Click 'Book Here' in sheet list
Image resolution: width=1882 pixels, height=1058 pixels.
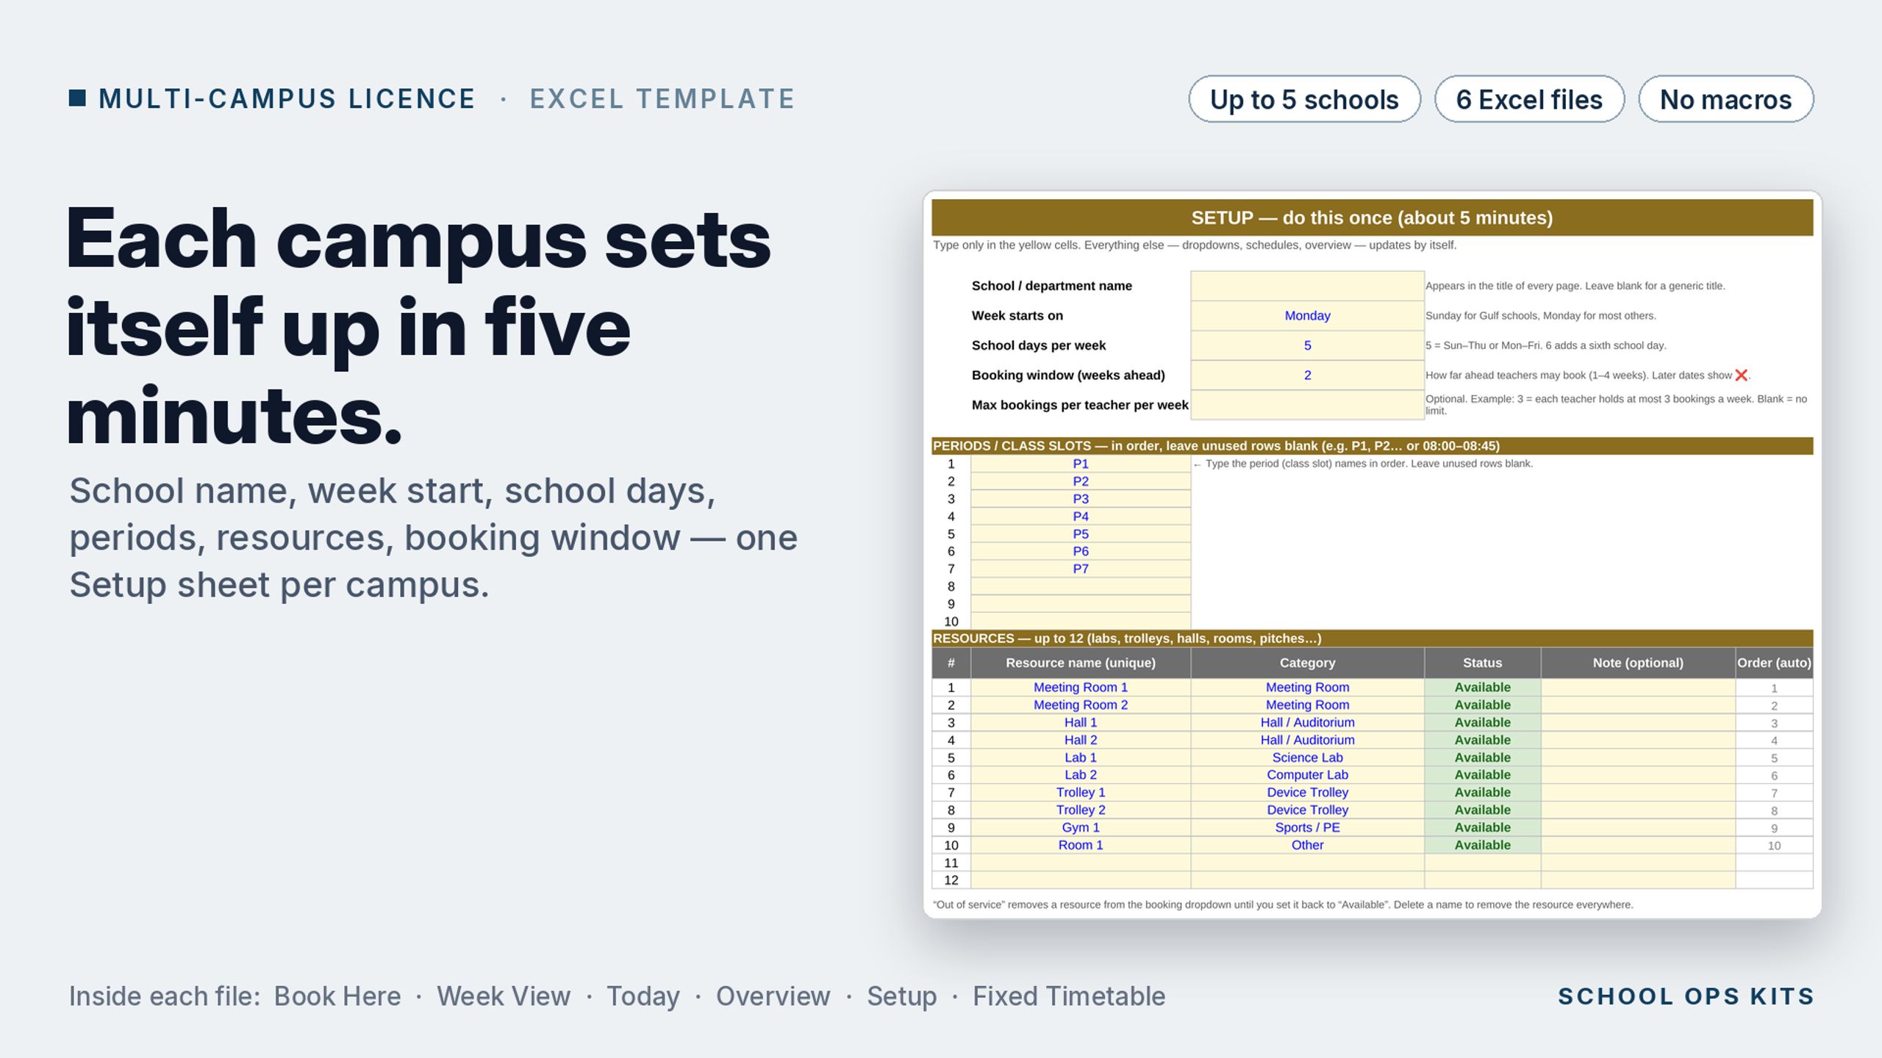click(x=337, y=996)
